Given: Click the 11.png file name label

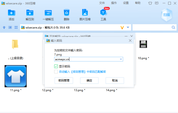Looking at the screenshot, I should 16,90.
